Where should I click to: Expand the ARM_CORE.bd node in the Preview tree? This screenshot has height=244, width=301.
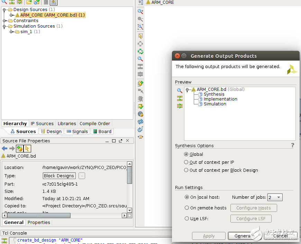[187, 89]
